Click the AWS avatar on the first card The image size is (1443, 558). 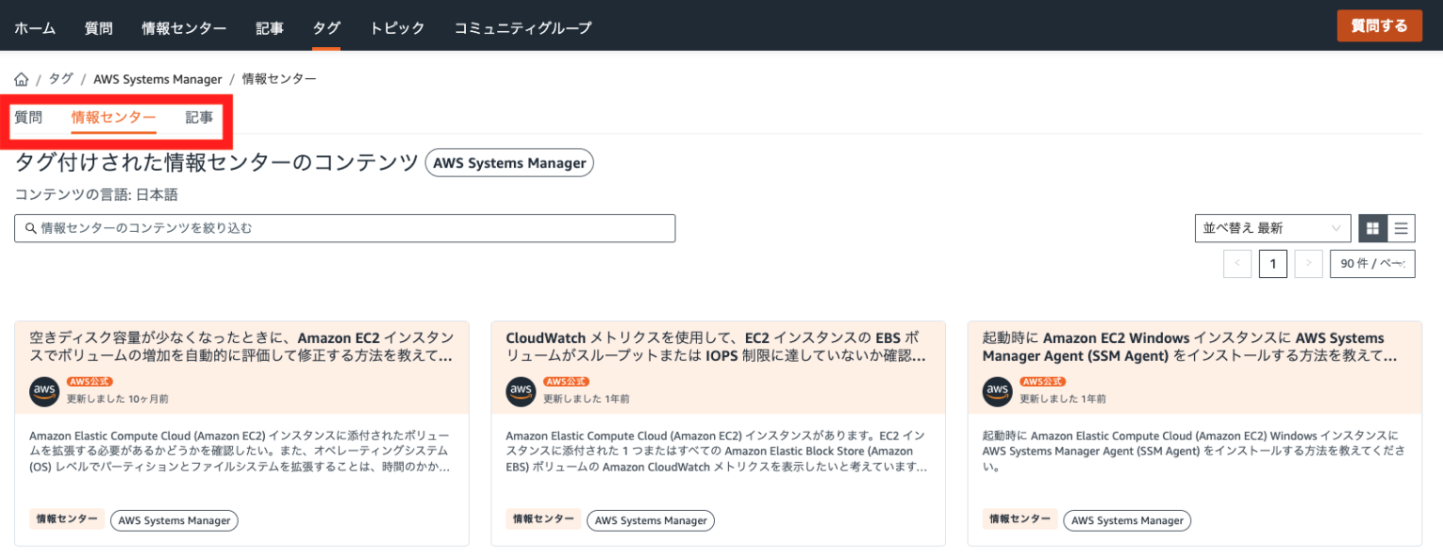[x=43, y=391]
